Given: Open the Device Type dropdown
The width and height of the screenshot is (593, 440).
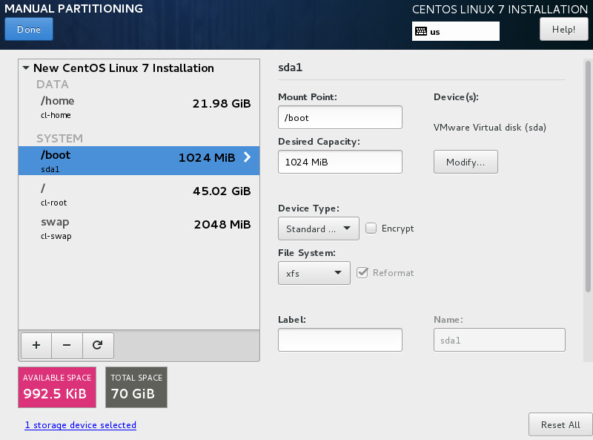Looking at the screenshot, I should (318, 229).
